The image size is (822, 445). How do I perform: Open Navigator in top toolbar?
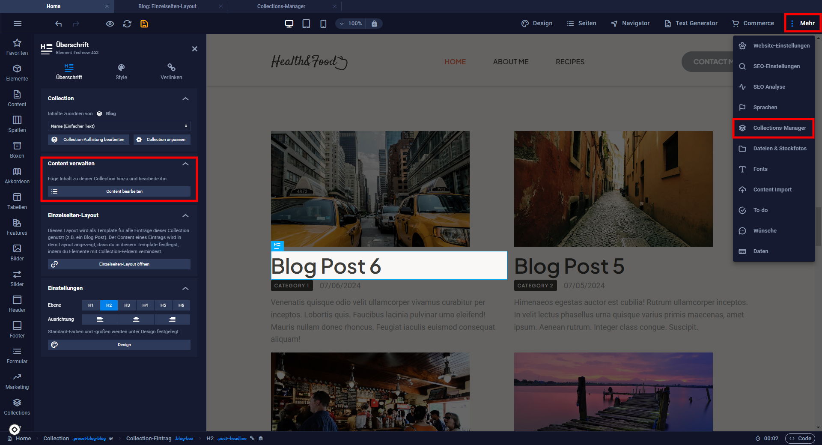click(x=630, y=23)
